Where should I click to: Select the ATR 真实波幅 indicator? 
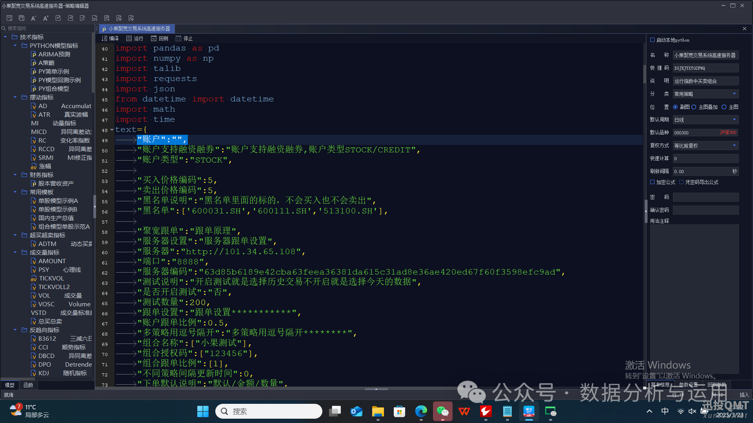click(60, 114)
